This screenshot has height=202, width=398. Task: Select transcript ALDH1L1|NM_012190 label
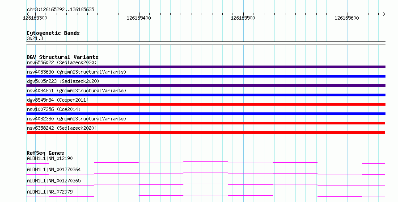(50, 158)
